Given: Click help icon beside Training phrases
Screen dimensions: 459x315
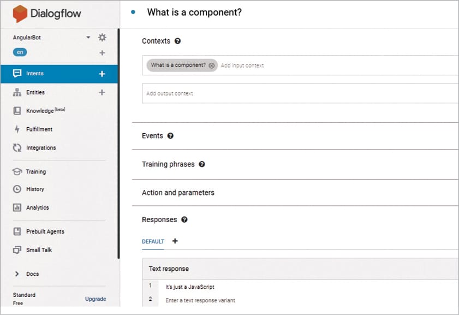Looking at the screenshot, I should point(202,164).
